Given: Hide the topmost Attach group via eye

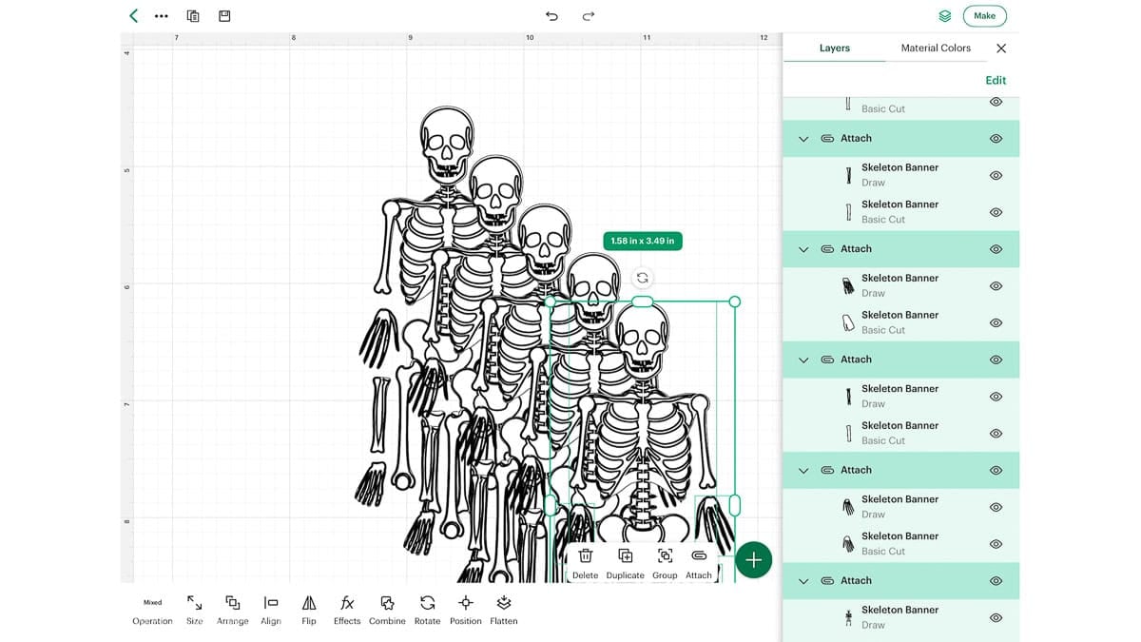Looking at the screenshot, I should (x=996, y=139).
